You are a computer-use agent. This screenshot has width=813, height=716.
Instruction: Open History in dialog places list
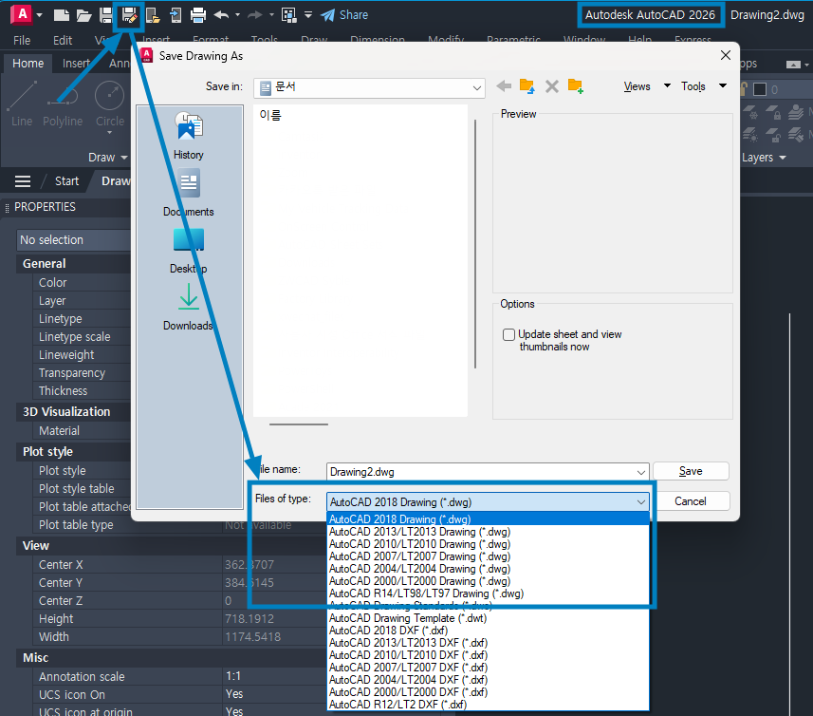point(189,136)
